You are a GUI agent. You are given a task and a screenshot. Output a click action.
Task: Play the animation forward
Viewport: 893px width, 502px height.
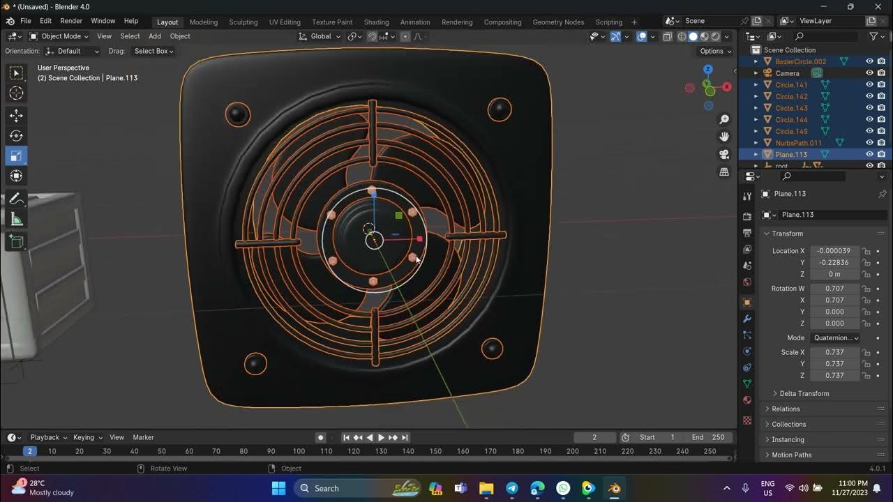tap(381, 437)
